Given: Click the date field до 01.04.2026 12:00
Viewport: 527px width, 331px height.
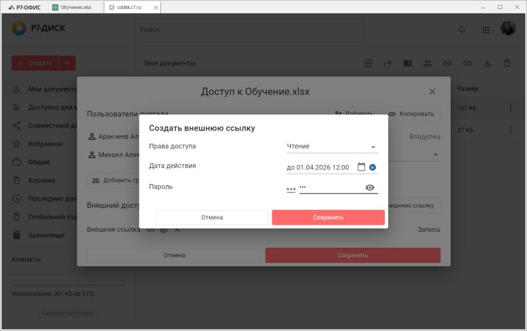Looking at the screenshot, I should 318,167.
